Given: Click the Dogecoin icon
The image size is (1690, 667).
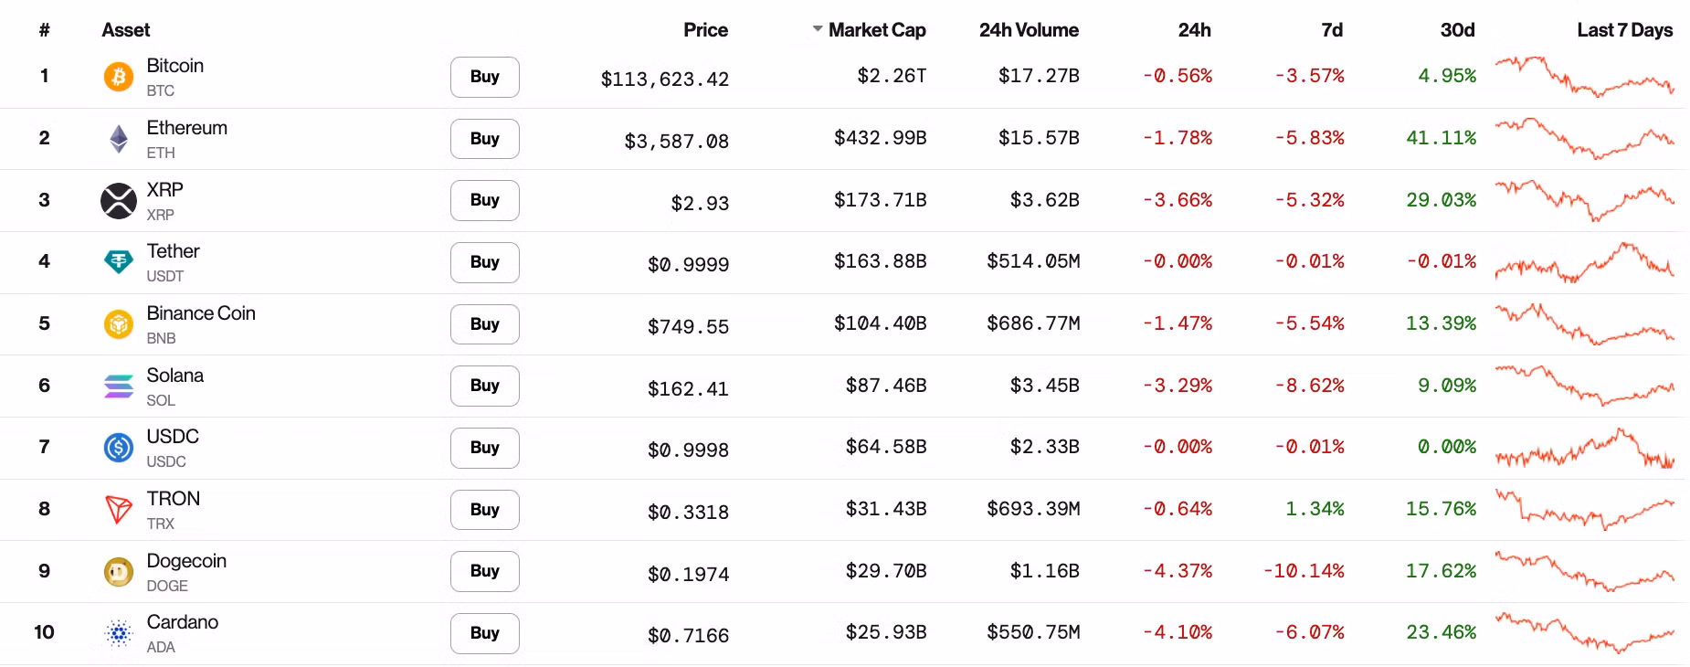Looking at the screenshot, I should [119, 572].
